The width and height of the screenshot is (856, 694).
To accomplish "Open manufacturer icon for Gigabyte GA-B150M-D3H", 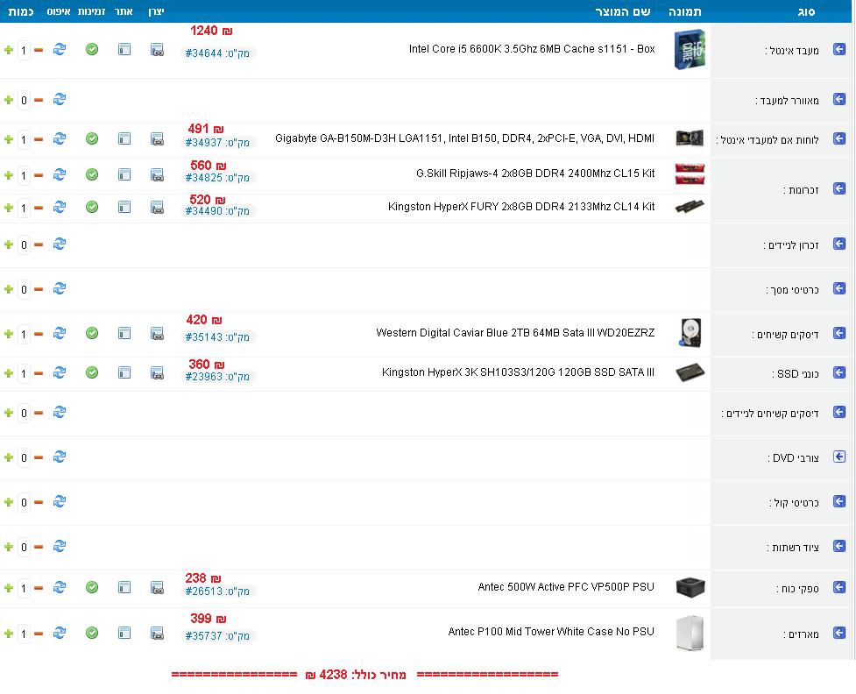I will [157, 138].
